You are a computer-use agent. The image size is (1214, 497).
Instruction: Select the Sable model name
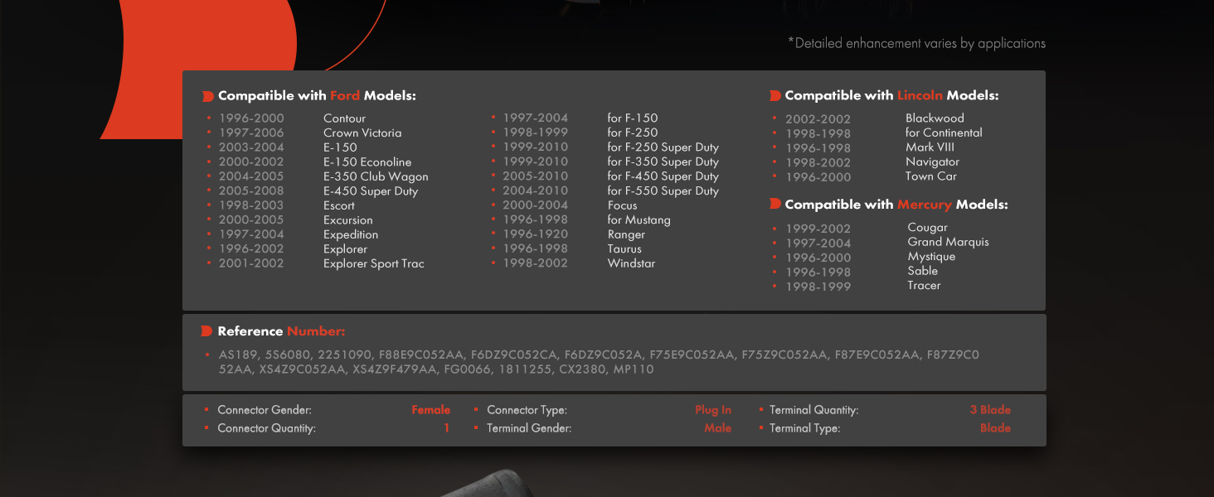(923, 271)
